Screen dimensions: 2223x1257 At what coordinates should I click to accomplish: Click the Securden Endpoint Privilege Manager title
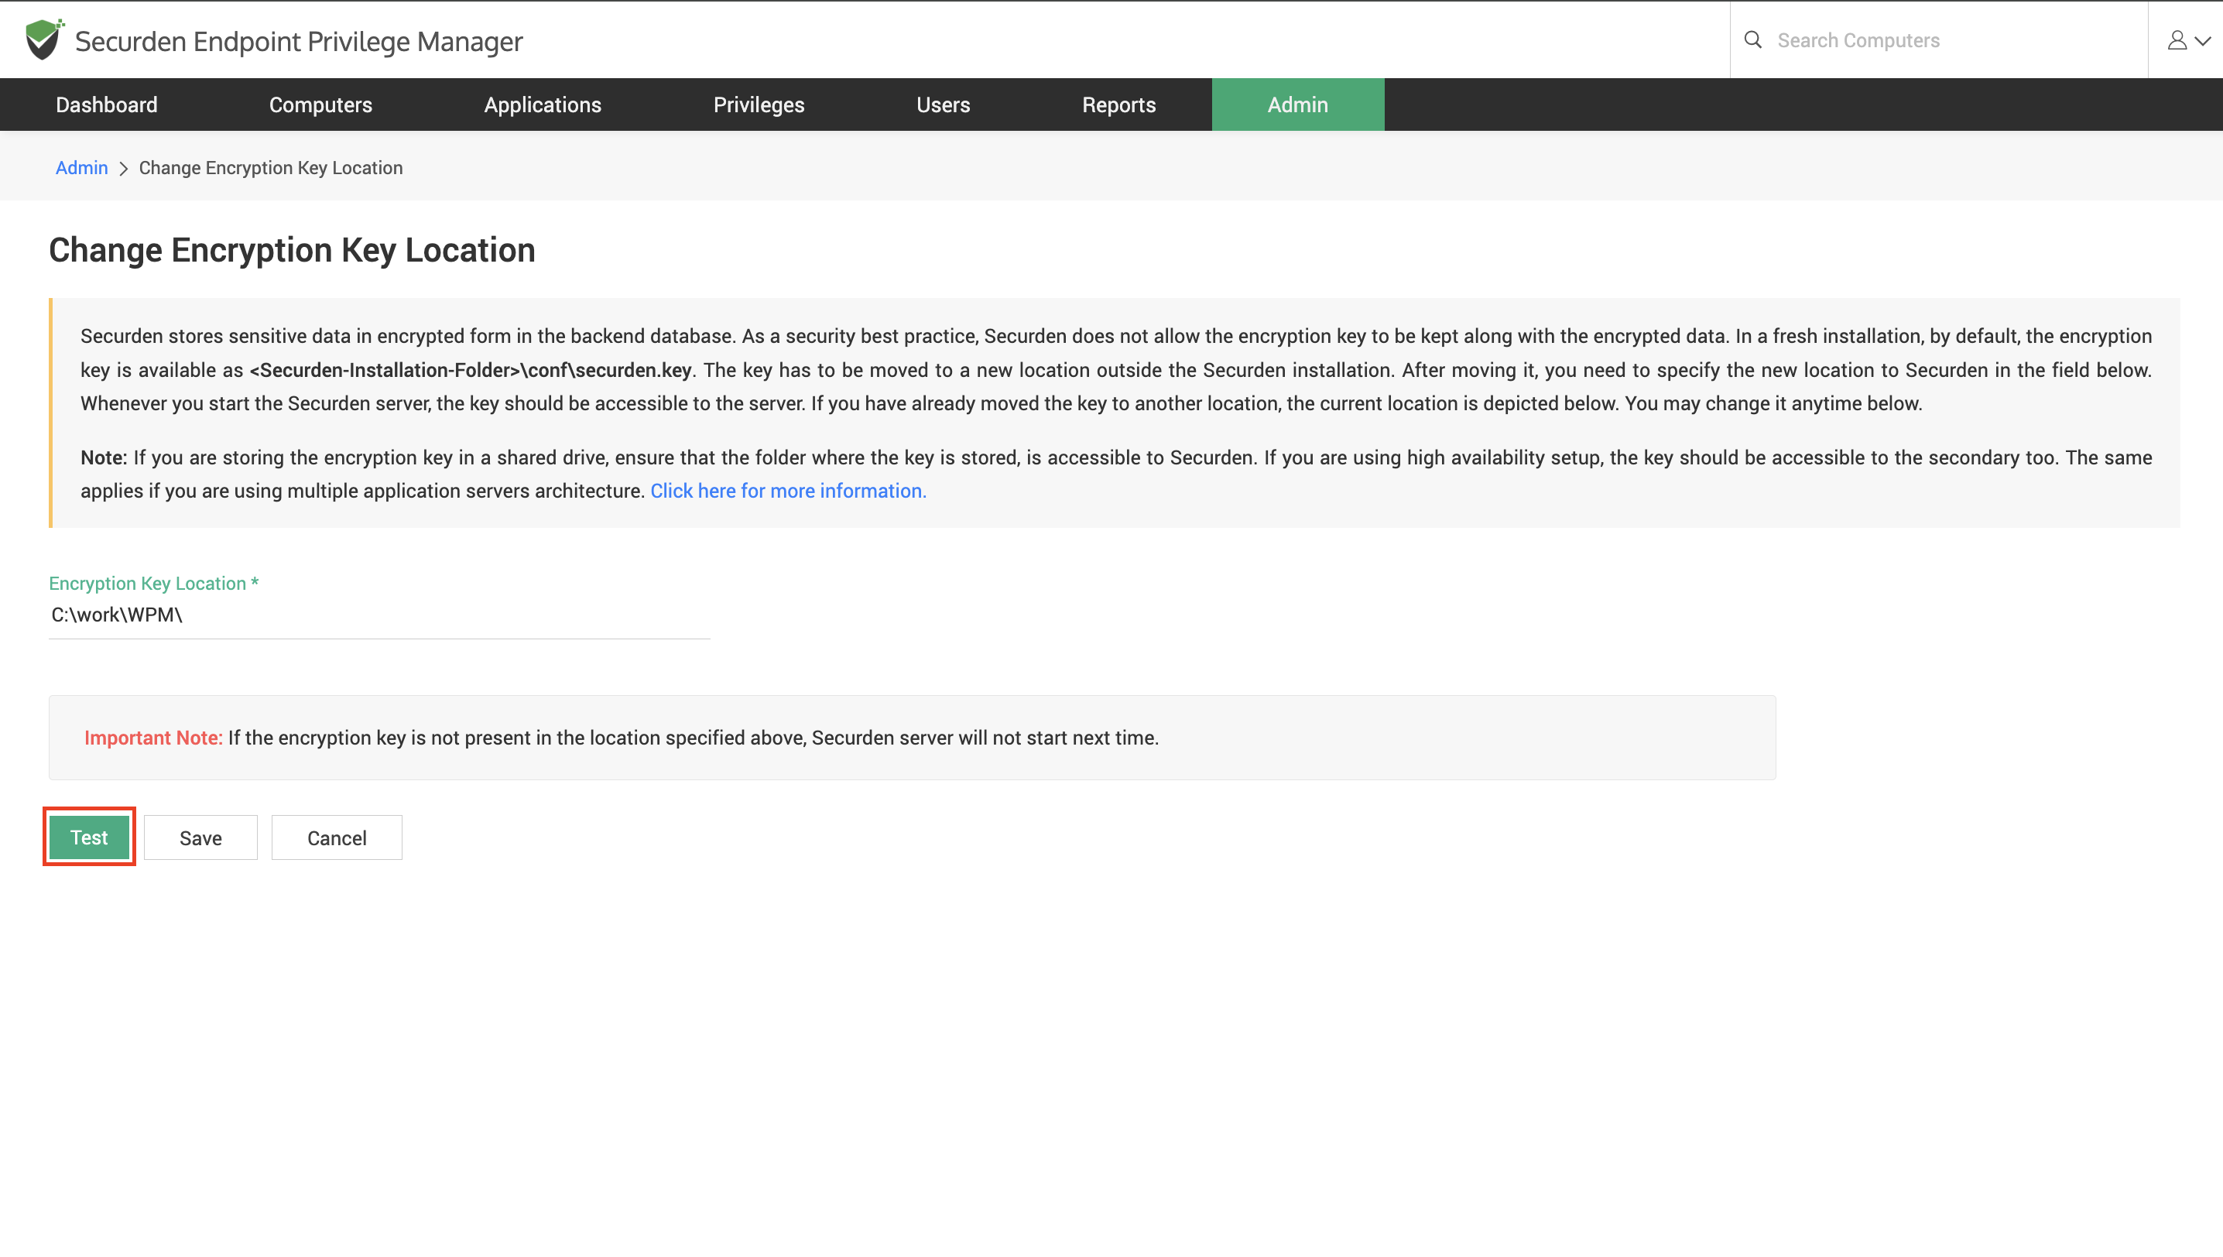click(299, 42)
